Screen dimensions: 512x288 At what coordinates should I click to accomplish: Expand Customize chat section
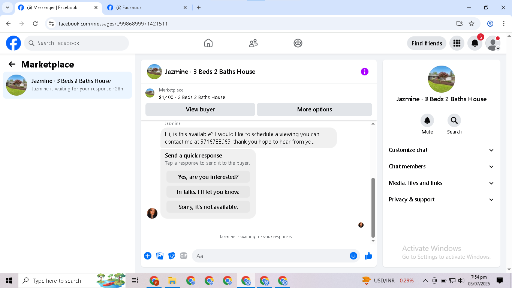(x=442, y=150)
